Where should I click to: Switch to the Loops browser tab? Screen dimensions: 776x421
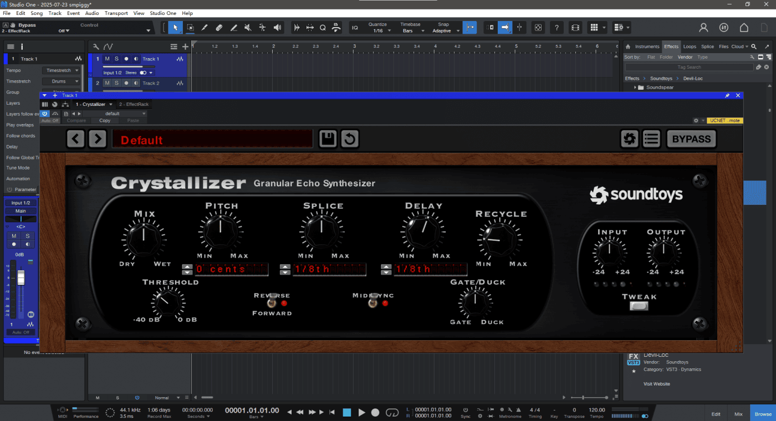coord(690,47)
